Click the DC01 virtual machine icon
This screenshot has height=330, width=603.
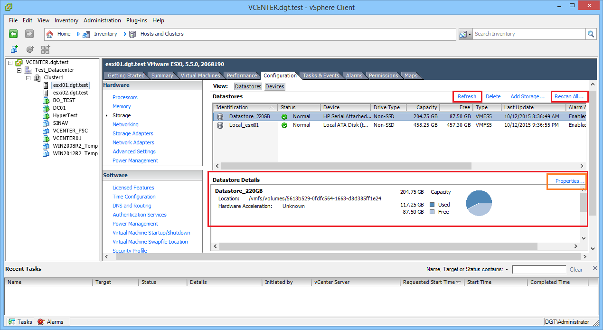point(46,108)
